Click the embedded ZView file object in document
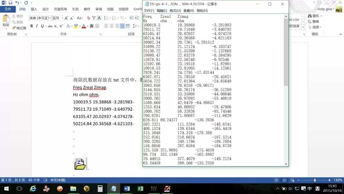 click(x=80, y=164)
